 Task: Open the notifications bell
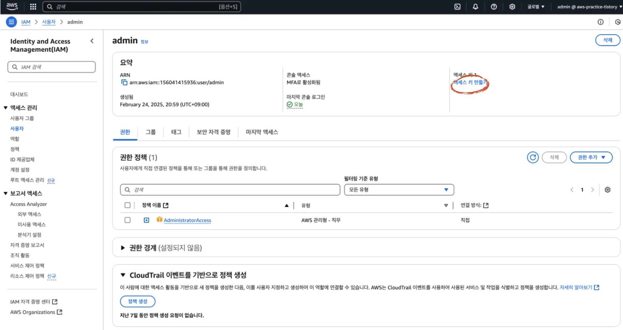(475, 7)
